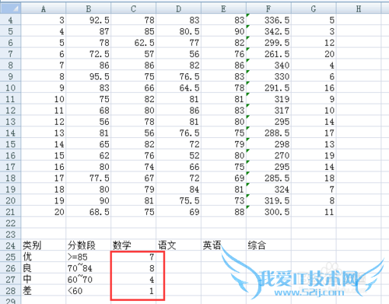The height and width of the screenshot is (304, 389).
Task: Select row 19 header
Action: [10, 189]
